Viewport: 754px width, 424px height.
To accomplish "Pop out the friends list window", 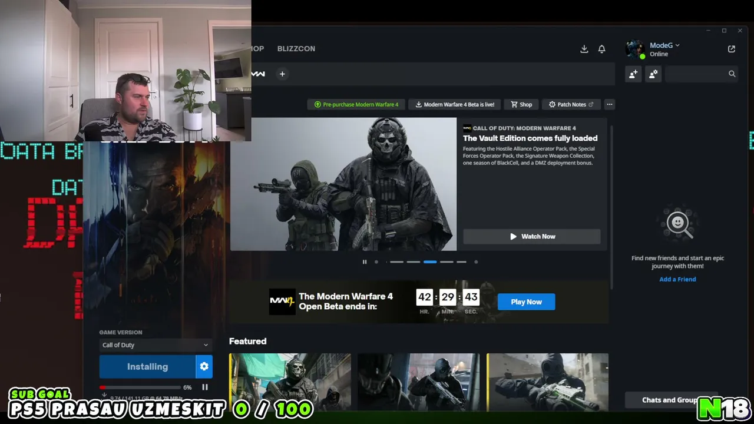I will (x=732, y=49).
